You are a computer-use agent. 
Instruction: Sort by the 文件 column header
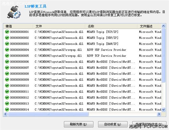click(x=59, y=26)
